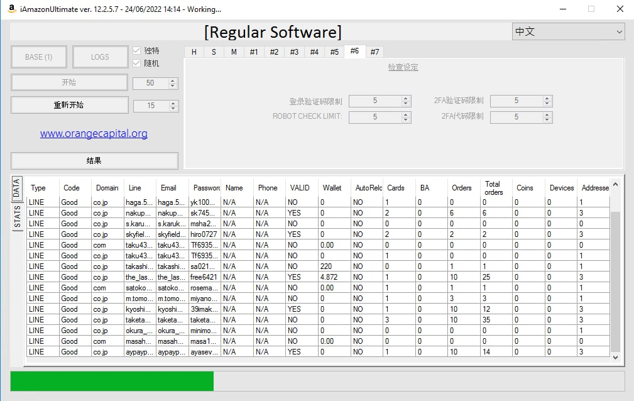
Task: Toggle the 独特 checkbox
Action: (136, 51)
